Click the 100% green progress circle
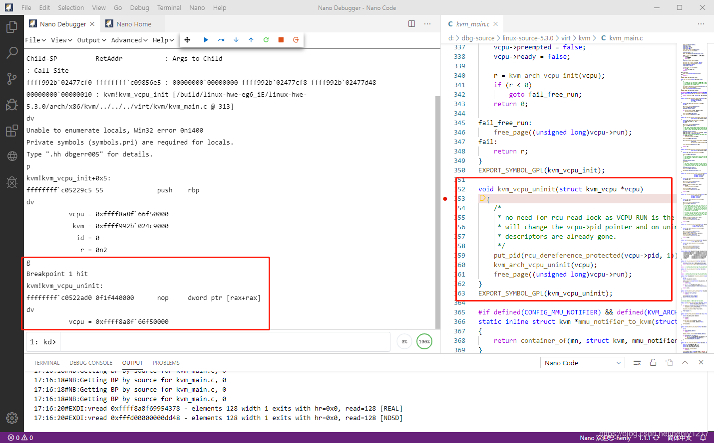The image size is (714, 443). click(424, 341)
